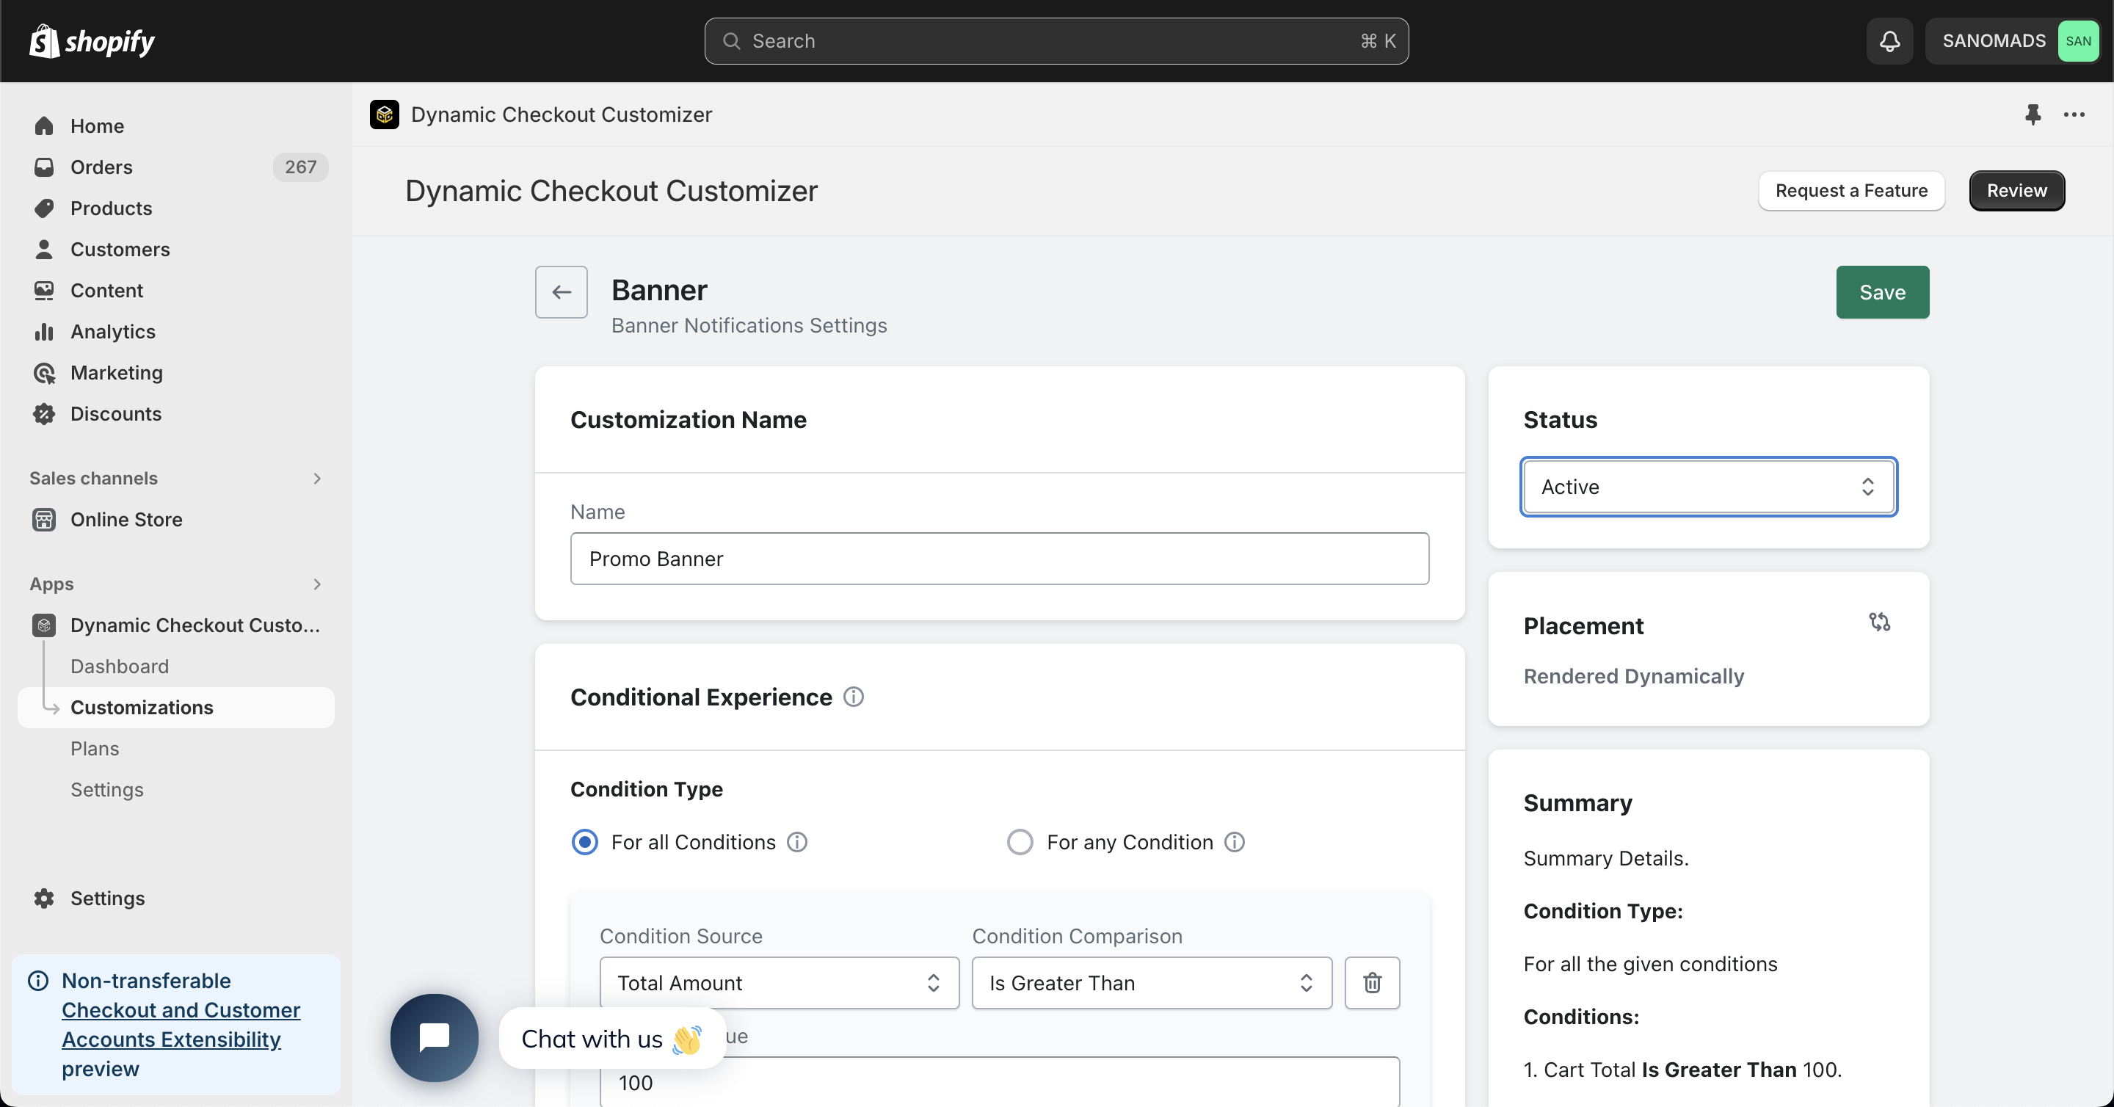Viewport: 2114px width, 1107px height.
Task: Click the Settings gear icon
Action: click(44, 898)
